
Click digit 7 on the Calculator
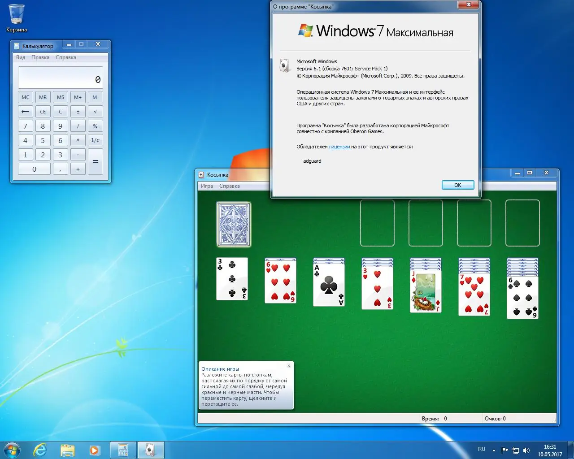[25, 126]
